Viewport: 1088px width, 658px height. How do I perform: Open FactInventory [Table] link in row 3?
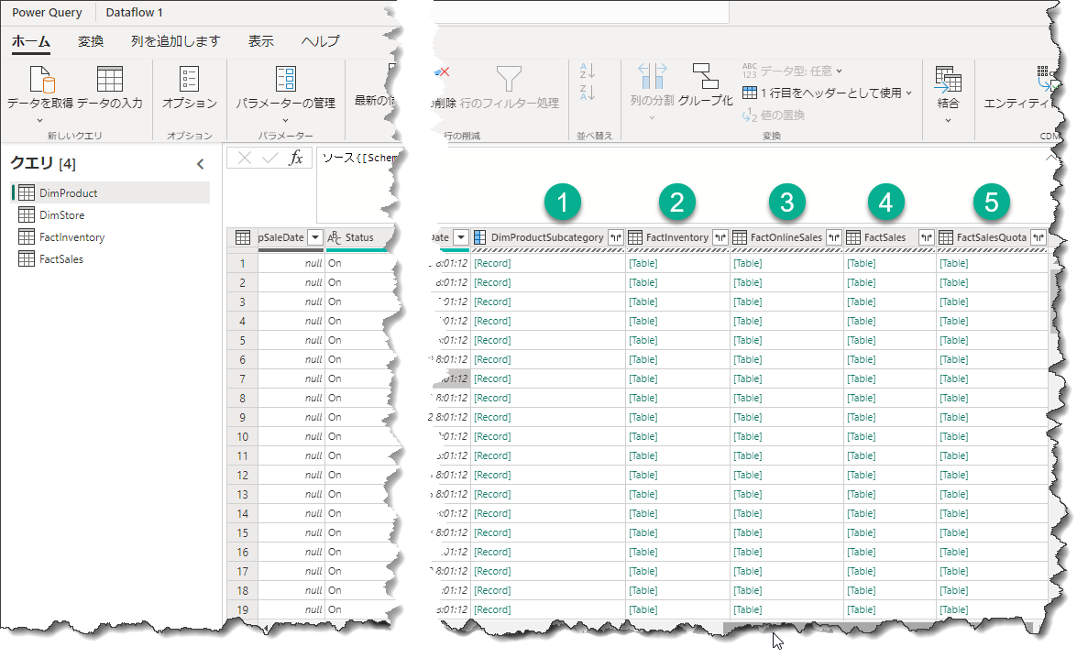pos(643,302)
